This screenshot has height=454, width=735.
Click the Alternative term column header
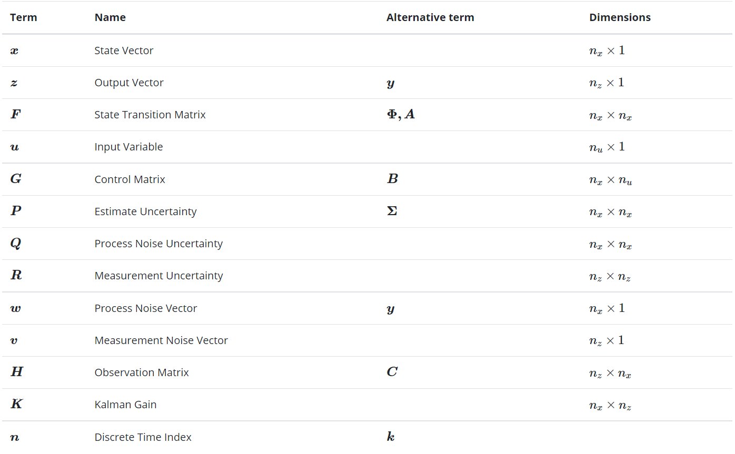click(x=430, y=17)
